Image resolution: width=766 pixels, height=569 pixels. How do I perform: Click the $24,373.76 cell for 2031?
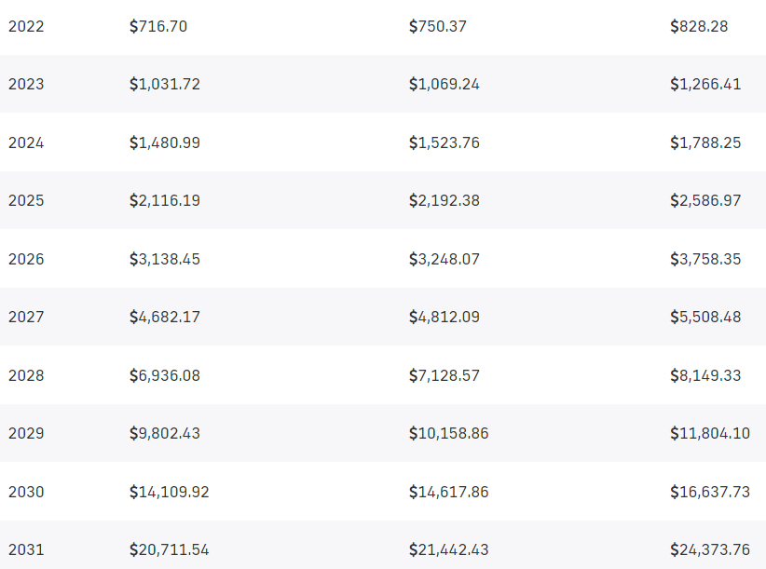710,550
